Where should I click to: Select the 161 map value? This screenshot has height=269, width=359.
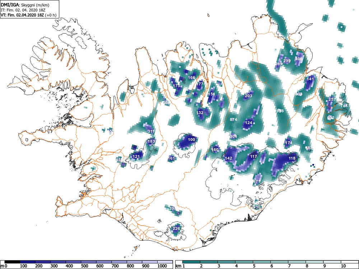171,158
